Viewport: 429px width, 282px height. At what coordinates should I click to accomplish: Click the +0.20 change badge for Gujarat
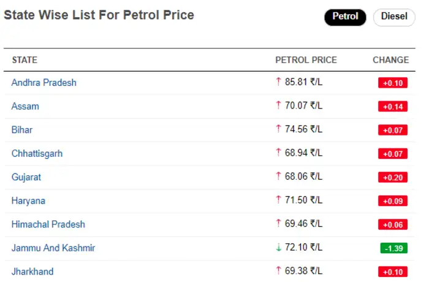(392, 177)
